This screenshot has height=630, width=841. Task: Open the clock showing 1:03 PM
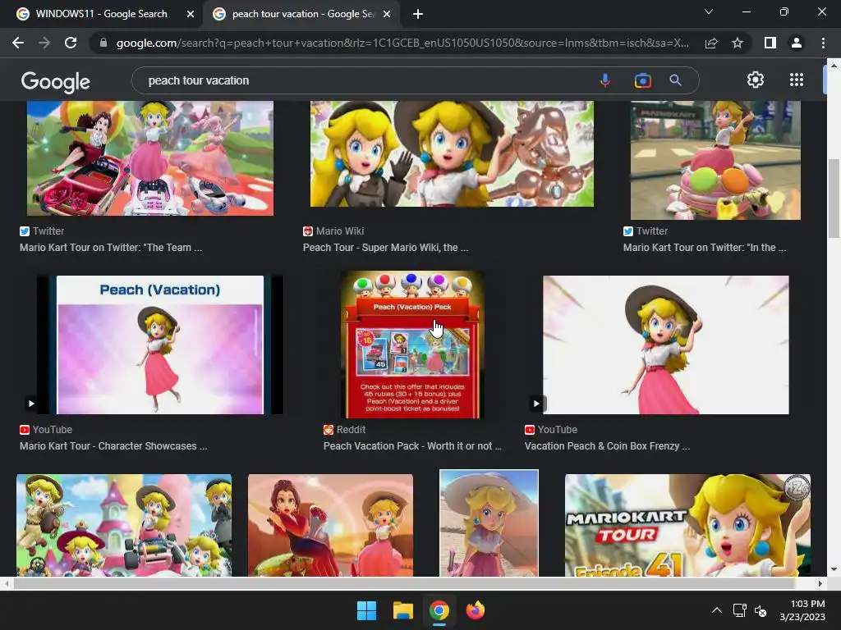pyautogui.click(x=802, y=610)
